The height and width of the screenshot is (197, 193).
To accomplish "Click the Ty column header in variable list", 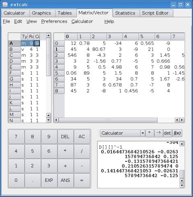I will (x=24, y=37).
